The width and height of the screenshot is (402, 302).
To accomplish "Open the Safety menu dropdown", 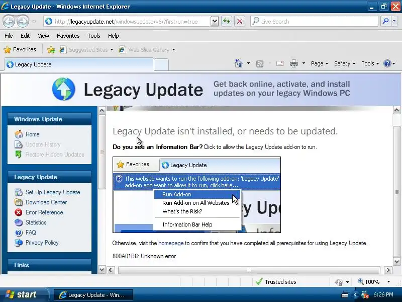I will click(x=345, y=63).
